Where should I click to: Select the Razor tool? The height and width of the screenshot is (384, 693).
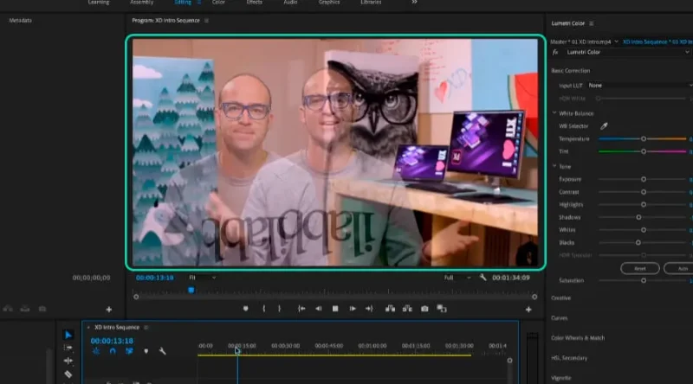68,374
